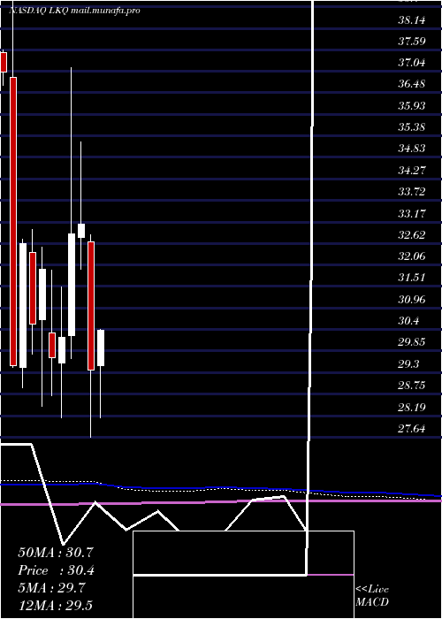The width and height of the screenshot is (442, 619).
Task: Click the 29.85 price axis label
Action: (x=412, y=342)
